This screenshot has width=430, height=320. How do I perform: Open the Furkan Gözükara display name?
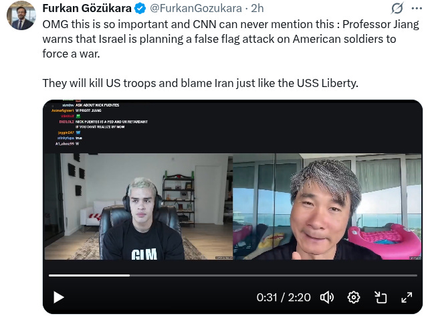[87, 8]
